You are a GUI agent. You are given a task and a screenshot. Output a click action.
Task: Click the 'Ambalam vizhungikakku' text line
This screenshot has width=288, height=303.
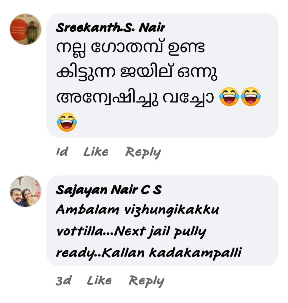click(x=137, y=210)
